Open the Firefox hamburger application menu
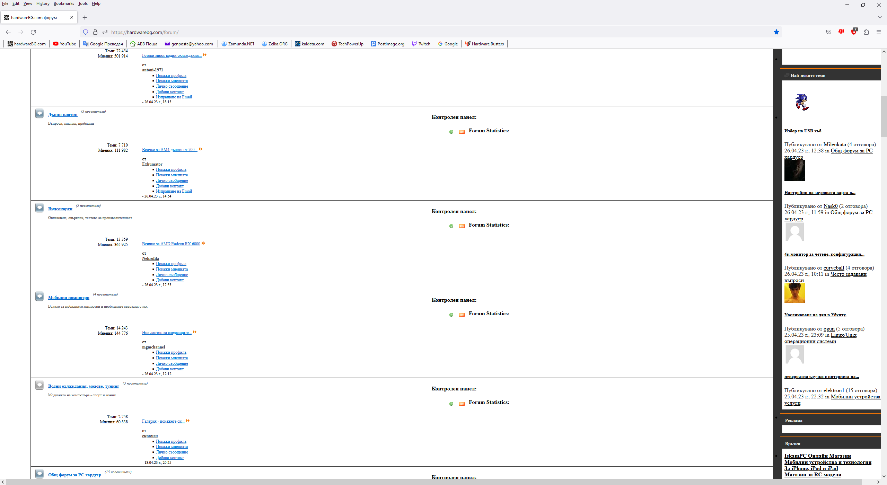The width and height of the screenshot is (887, 485). [x=879, y=32]
